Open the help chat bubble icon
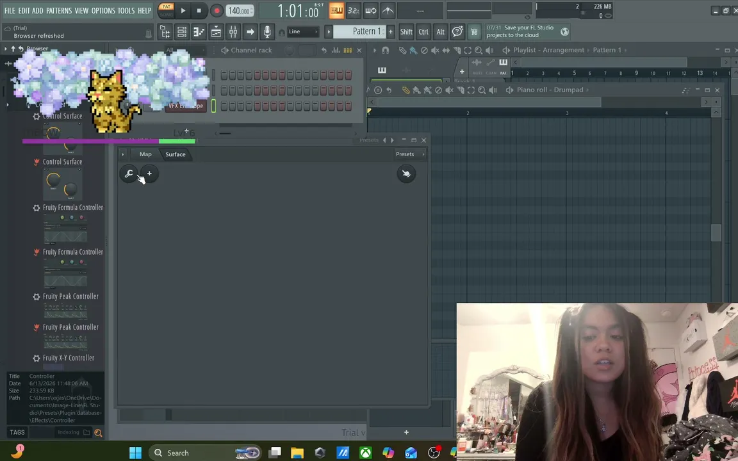Image resolution: width=738 pixels, height=461 pixels. (457, 31)
